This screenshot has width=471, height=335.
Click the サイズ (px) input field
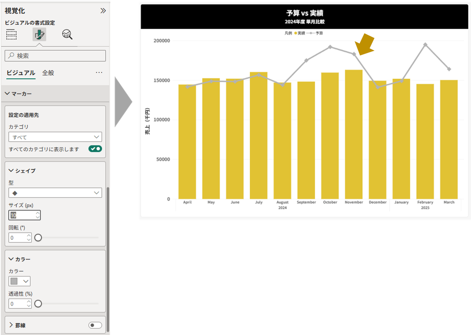click(x=25, y=215)
